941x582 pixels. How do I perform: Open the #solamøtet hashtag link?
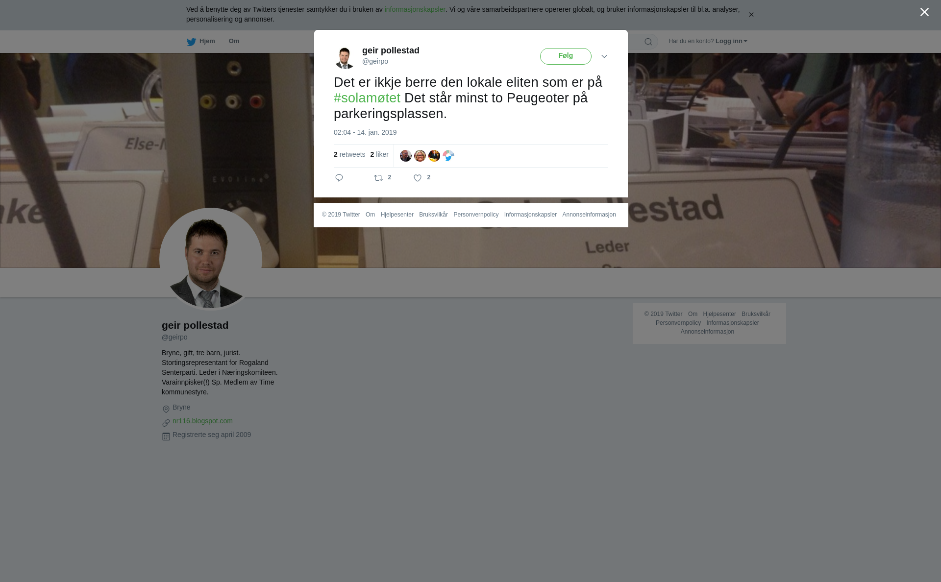pos(367,98)
